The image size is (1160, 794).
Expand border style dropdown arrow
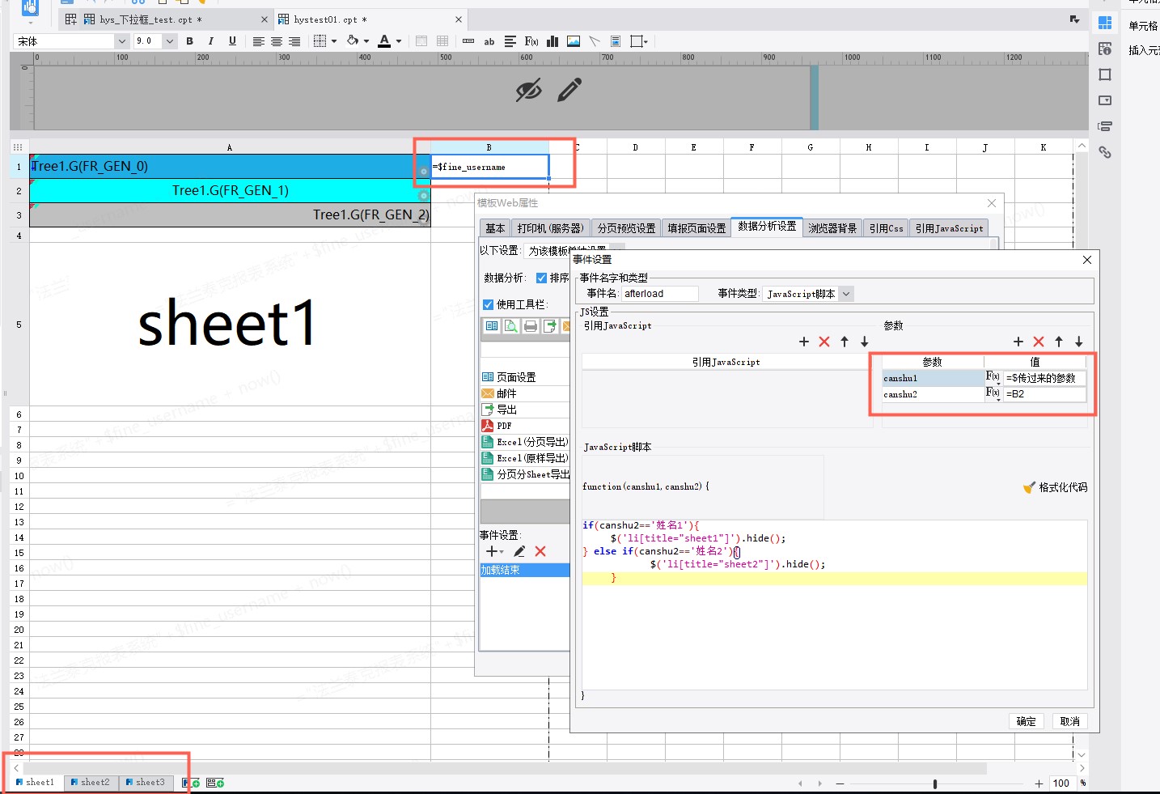(x=334, y=41)
